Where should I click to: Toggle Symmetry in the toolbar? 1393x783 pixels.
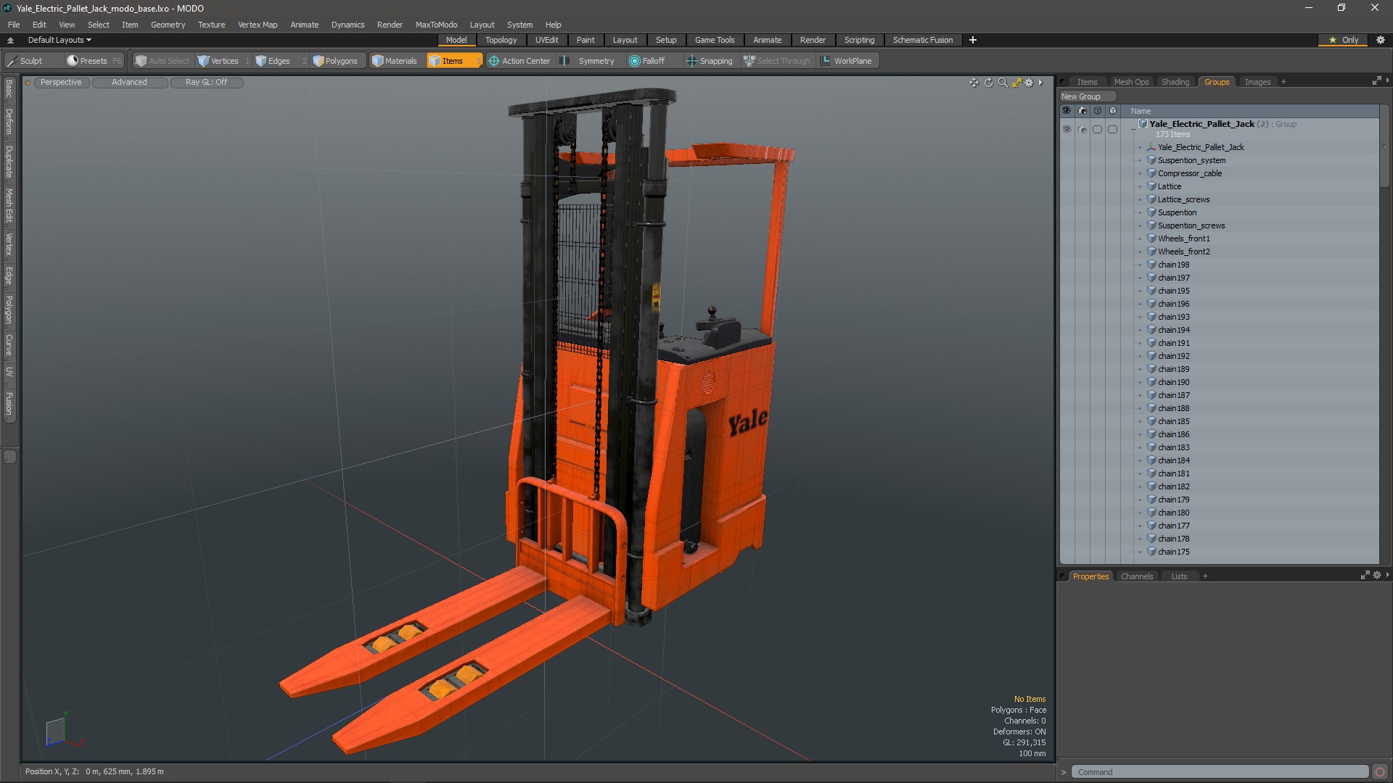click(589, 61)
